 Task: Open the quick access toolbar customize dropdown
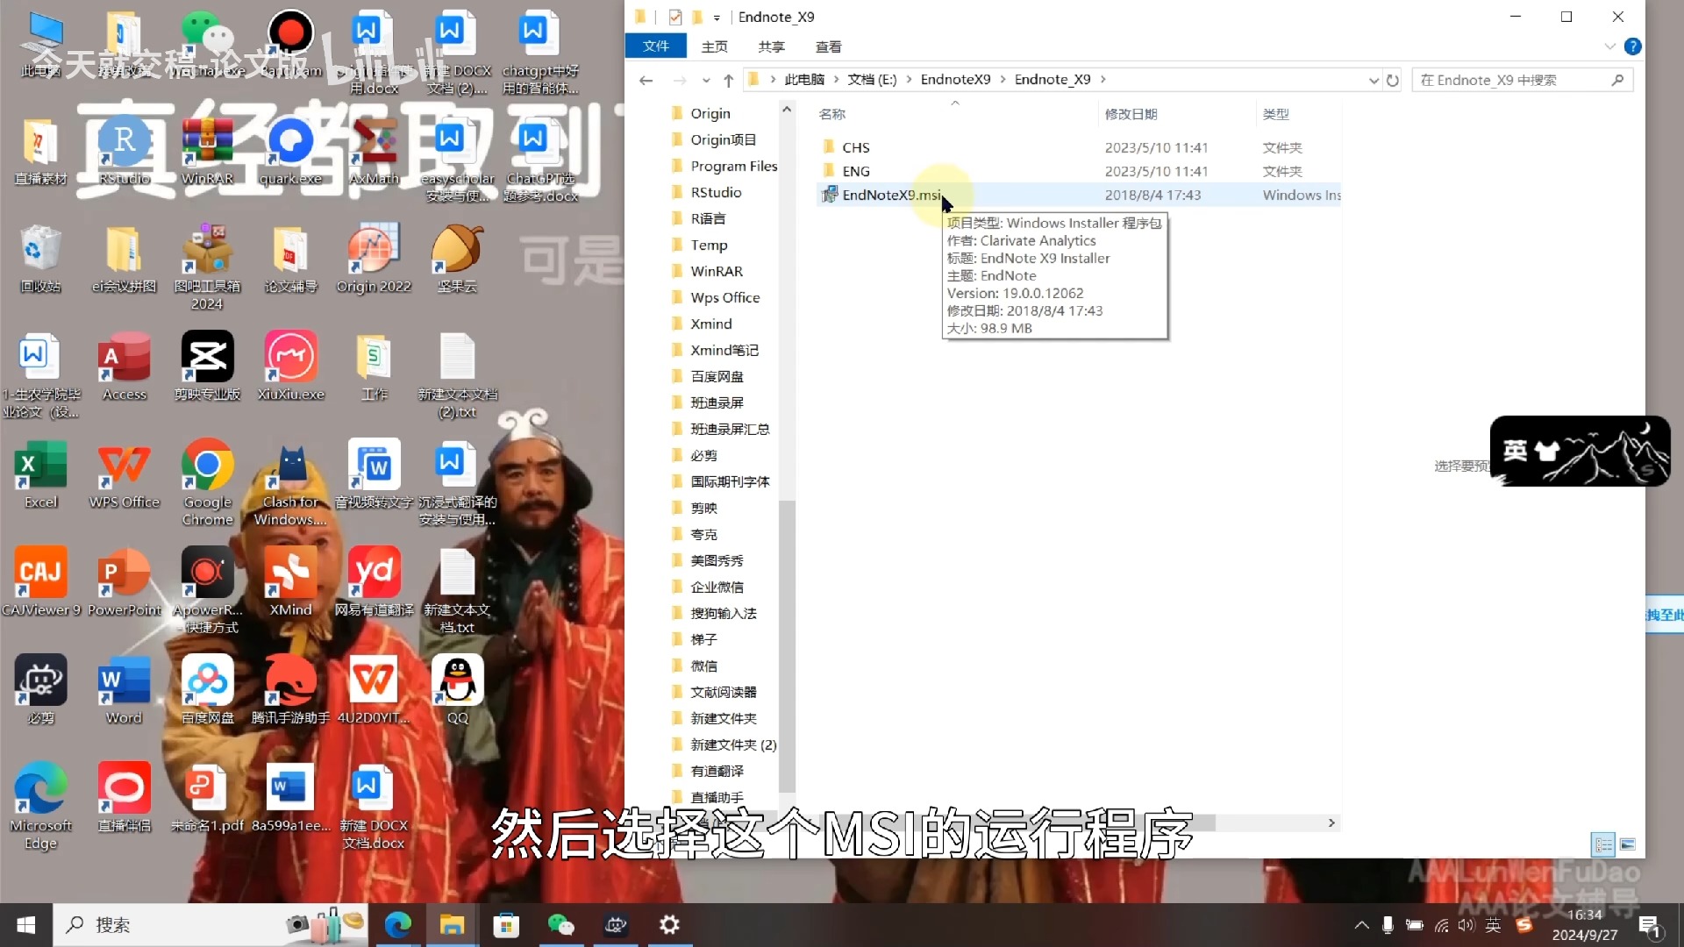[717, 17]
